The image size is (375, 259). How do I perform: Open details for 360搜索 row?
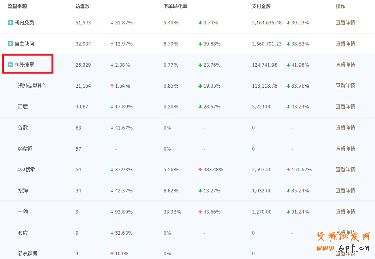[345, 169]
